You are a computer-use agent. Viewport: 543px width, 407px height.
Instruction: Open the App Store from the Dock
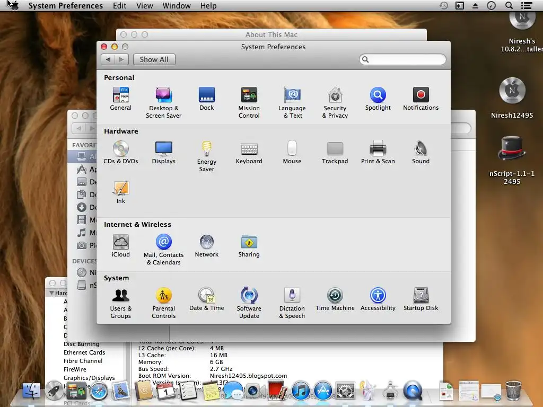323,392
